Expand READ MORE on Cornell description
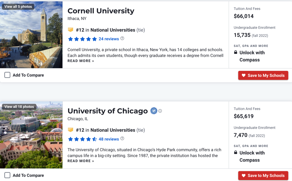This screenshot has height=181, width=292. [x=81, y=61]
